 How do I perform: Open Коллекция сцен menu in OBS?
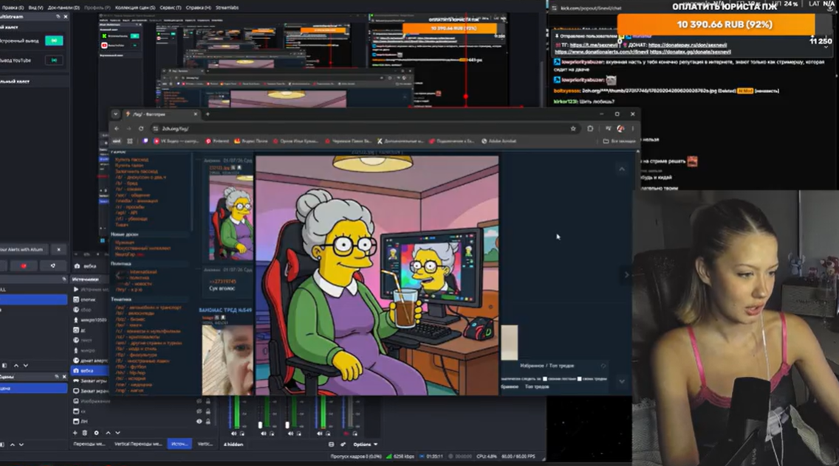point(135,7)
